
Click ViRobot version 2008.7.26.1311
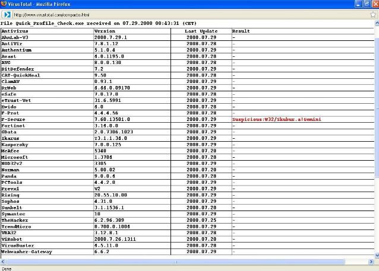click(x=115, y=239)
